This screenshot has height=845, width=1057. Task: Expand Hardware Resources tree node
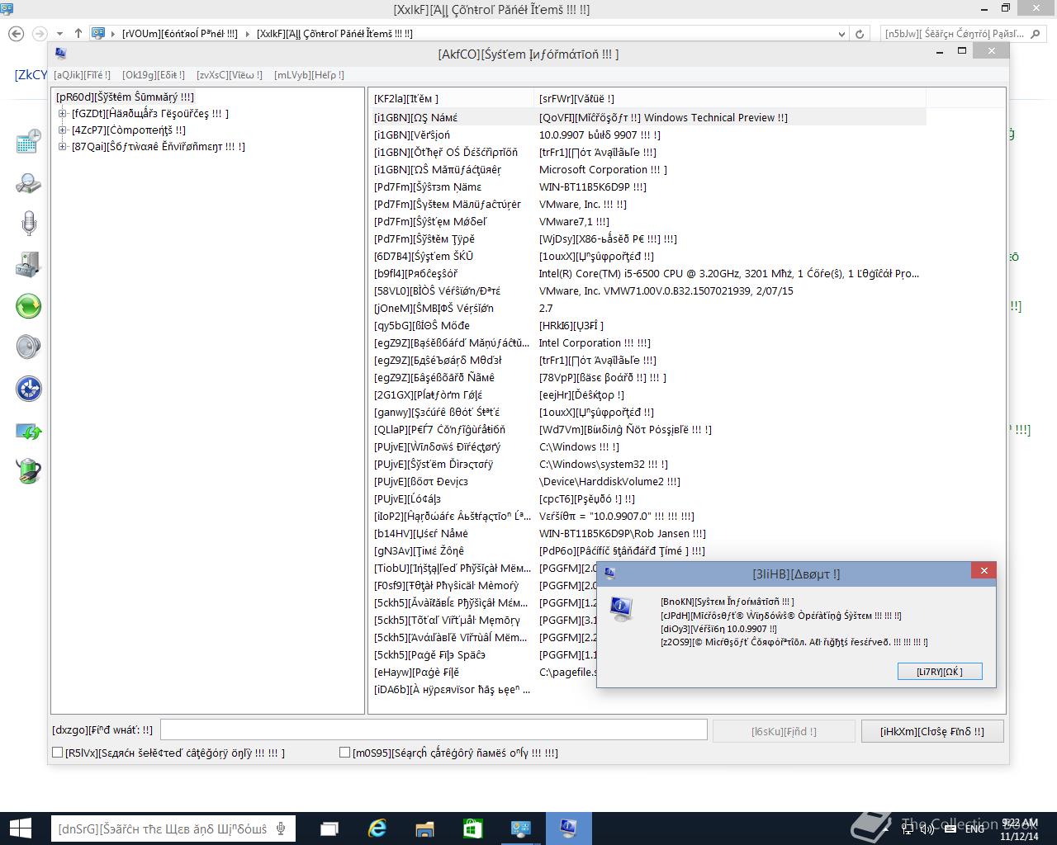click(x=63, y=114)
